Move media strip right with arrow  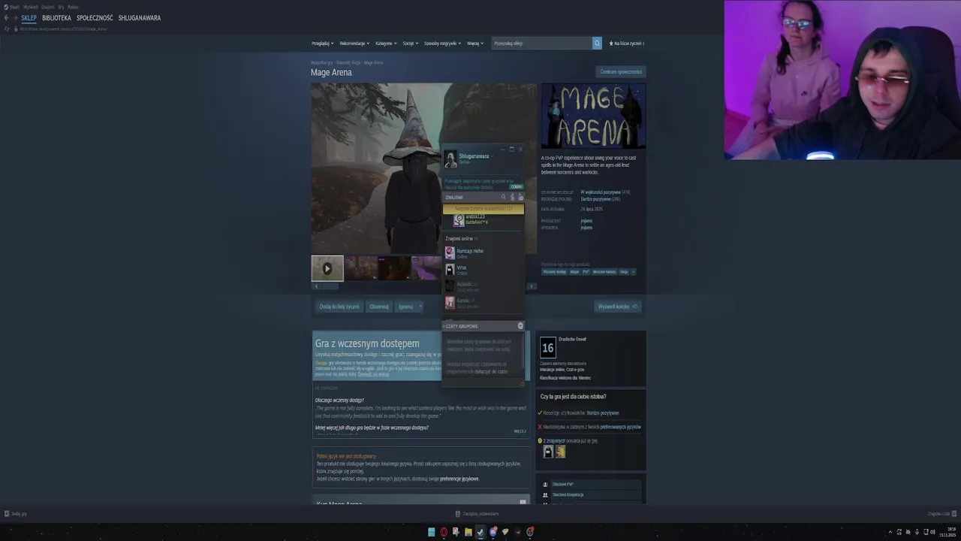click(532, 286)
